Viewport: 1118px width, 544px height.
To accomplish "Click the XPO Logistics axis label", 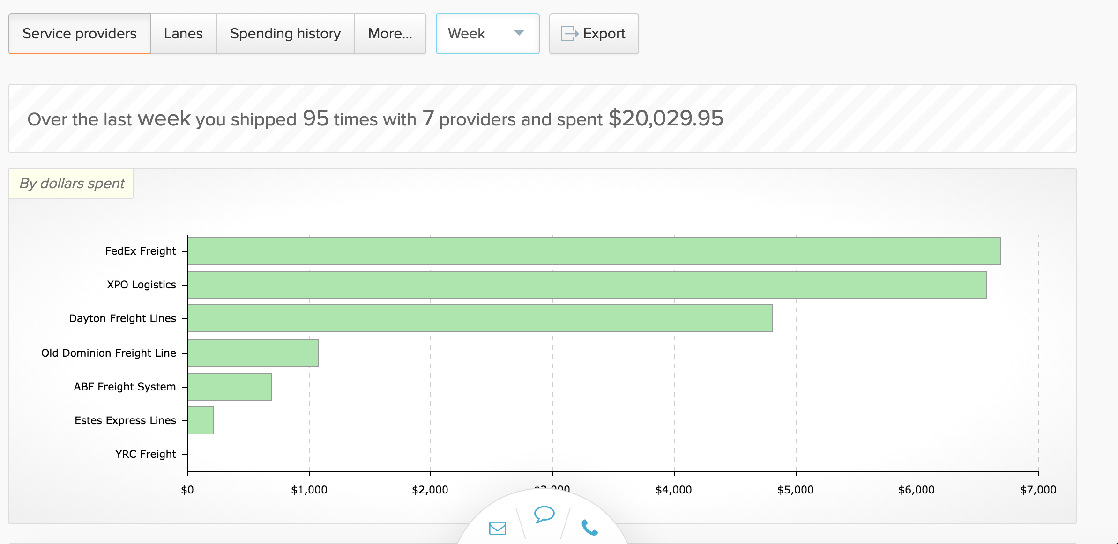I will pos(142,285).
